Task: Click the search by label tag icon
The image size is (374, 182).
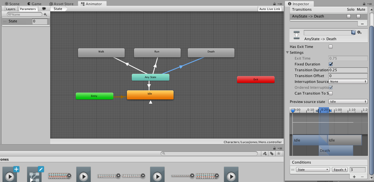Action: pyautogui.click(x=272, y=154)
